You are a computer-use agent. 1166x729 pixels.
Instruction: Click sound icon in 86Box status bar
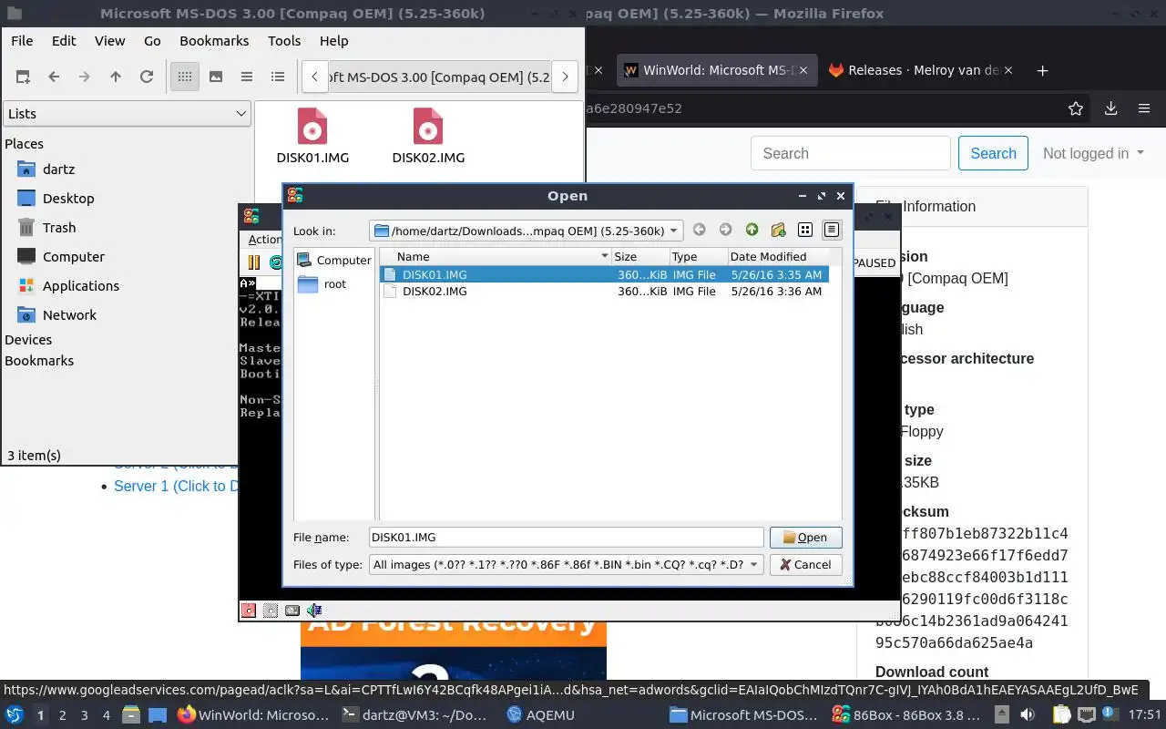[314, 611]
